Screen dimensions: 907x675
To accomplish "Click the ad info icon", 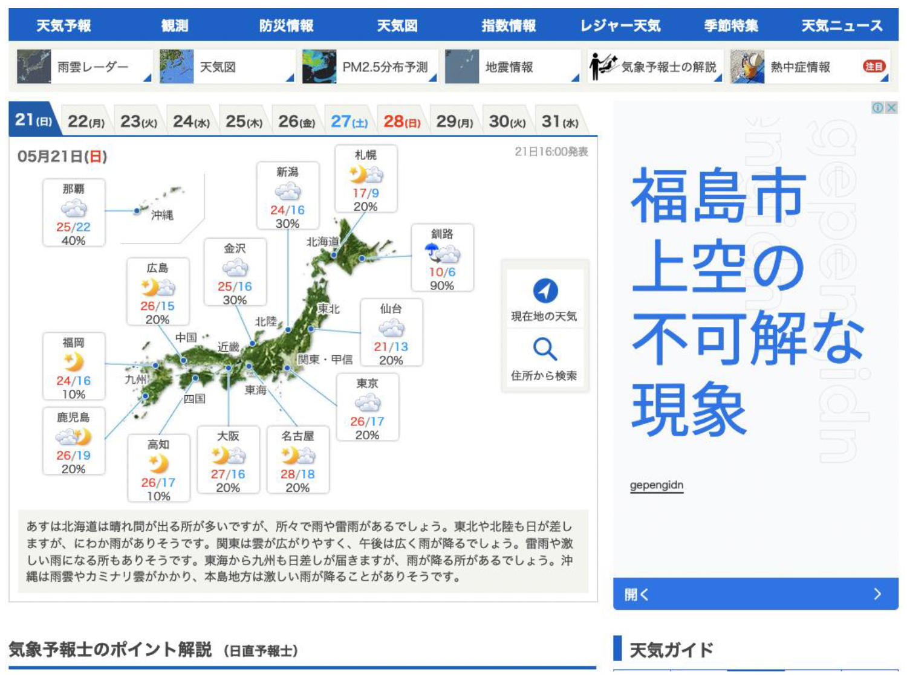I will 877,108.
